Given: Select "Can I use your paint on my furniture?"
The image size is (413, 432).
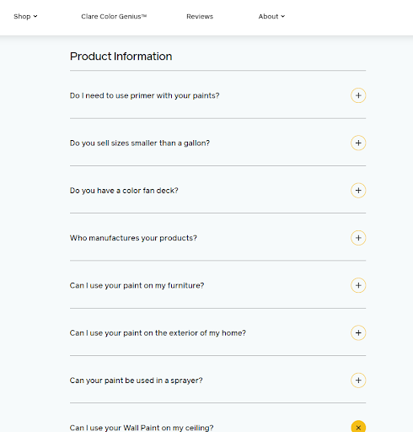Looking at the screenshot, I should point(137,285).
